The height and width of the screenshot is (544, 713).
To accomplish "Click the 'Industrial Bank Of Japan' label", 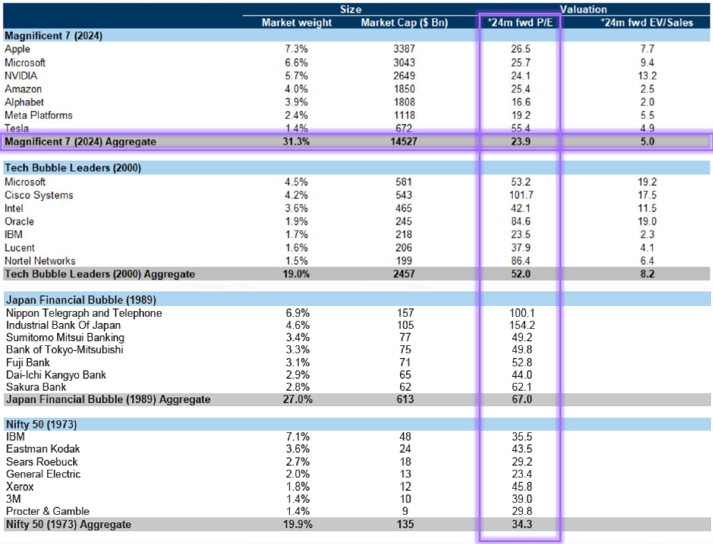I will pos(63,326).
